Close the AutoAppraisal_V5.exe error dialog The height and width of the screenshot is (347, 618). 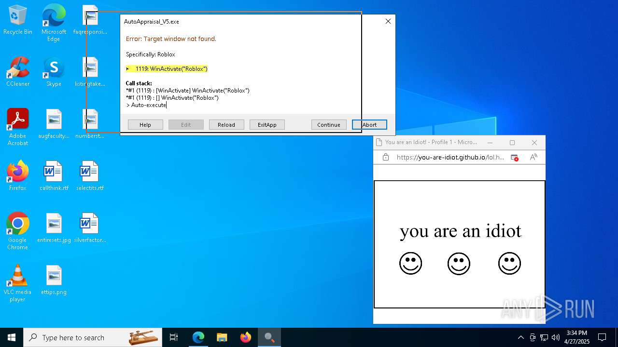click(388, 22)
